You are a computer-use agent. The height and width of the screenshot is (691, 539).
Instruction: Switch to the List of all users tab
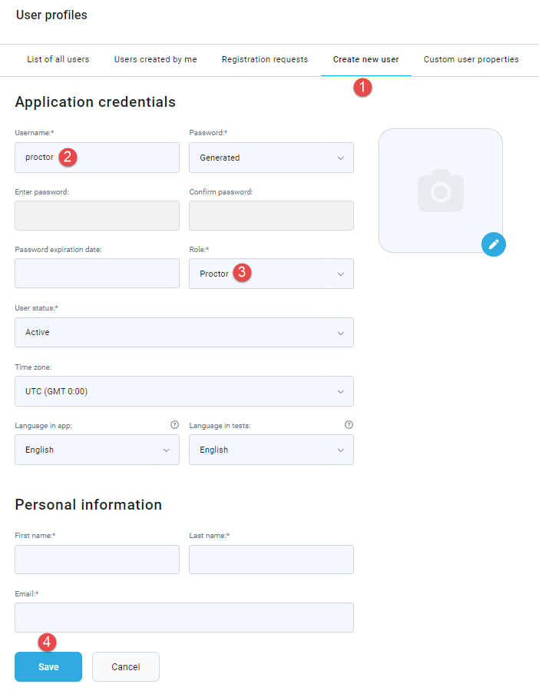pyautogui.click(x=58, y=59)
